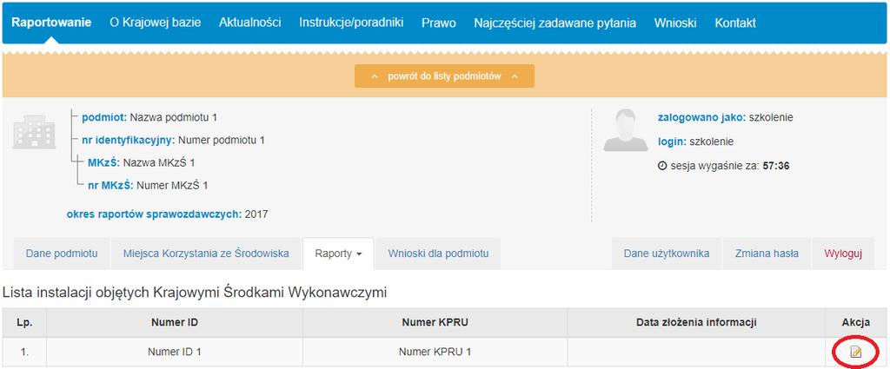Click cell Numer ID 1
890x369 pixels.
(174, 352)
